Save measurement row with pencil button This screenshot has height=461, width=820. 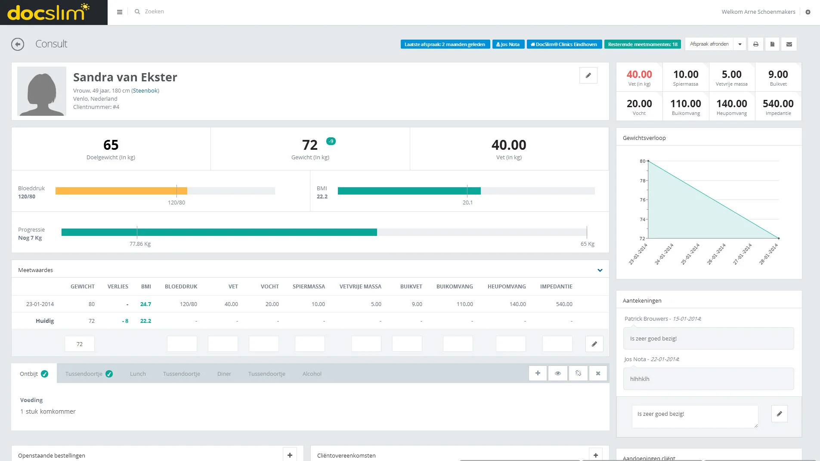594,344
